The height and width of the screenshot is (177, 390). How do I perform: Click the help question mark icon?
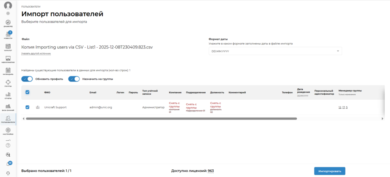8,145
